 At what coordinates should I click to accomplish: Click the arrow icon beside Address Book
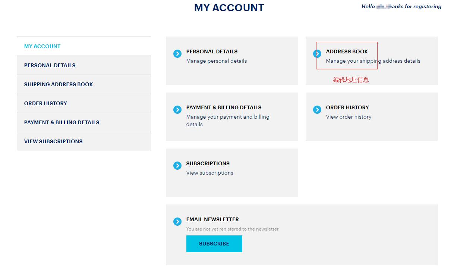317,54
